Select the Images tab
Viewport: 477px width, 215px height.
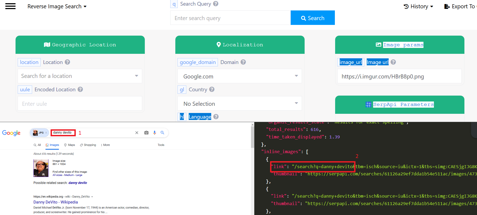point(52,145)
